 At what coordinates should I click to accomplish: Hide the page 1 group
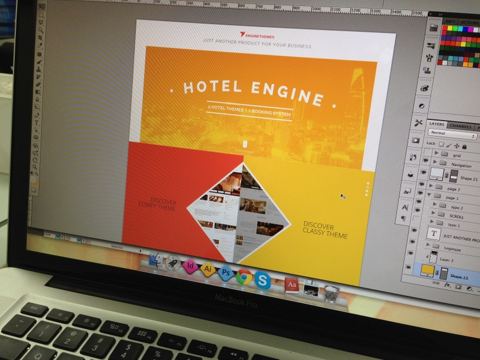click(420, 193)
